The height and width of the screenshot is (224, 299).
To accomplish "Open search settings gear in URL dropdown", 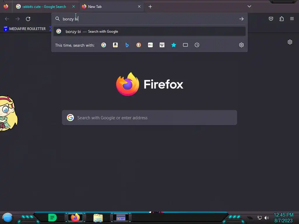I will coord(241,45).
